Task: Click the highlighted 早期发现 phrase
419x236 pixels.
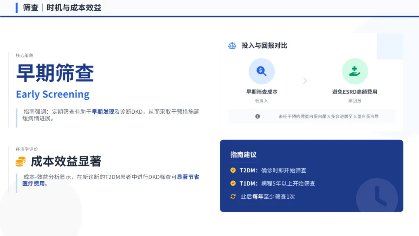Action: pyautogui.click(x=103, y=112)
